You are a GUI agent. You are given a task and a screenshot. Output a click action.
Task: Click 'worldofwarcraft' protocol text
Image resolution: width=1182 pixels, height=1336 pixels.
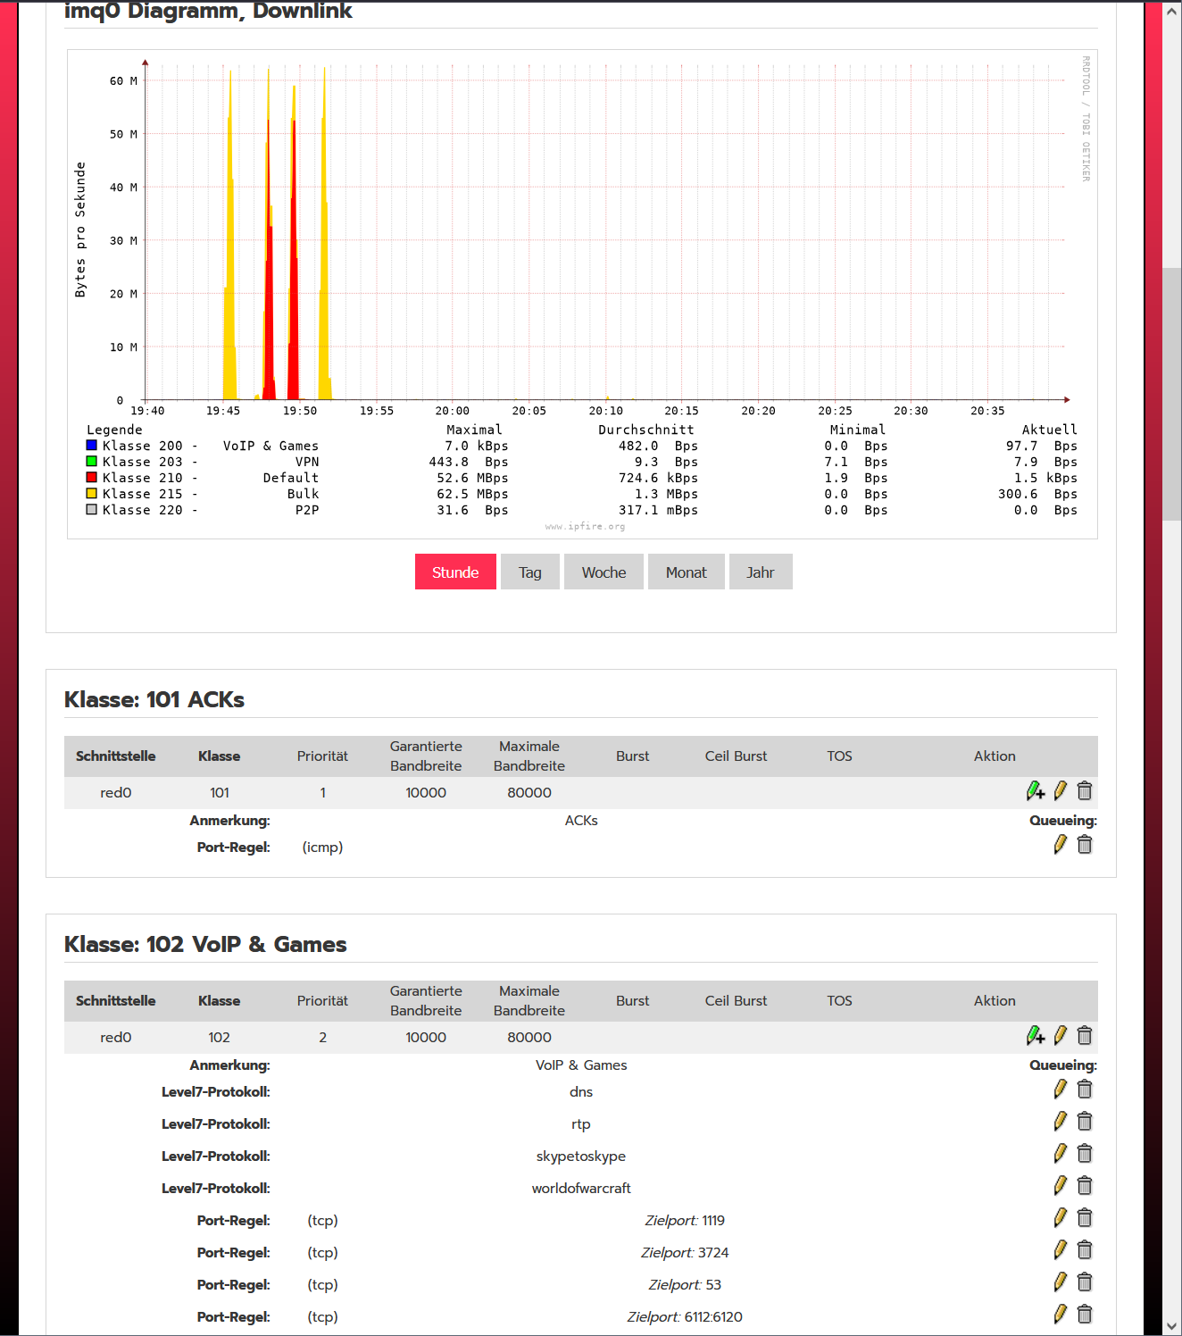[581, 1188]
